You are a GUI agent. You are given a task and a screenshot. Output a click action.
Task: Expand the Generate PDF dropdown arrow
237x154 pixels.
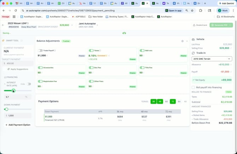point(230,25)
